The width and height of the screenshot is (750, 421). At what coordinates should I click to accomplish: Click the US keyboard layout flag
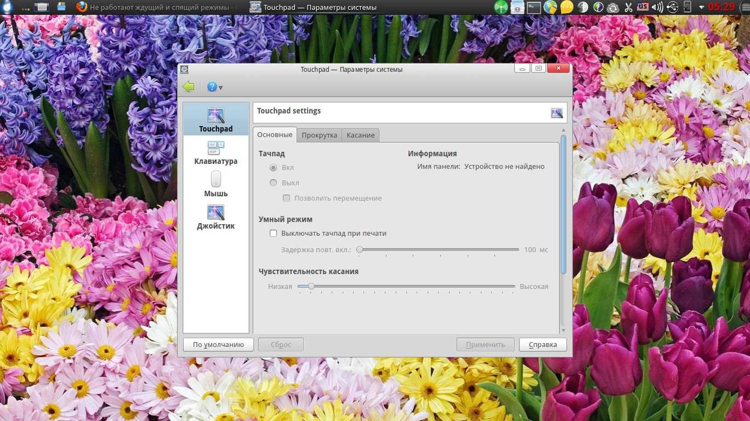pos(643,7)
